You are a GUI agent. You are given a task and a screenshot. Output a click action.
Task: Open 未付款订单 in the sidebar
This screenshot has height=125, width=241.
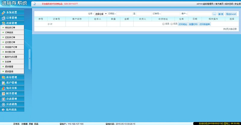click(12, 52)
